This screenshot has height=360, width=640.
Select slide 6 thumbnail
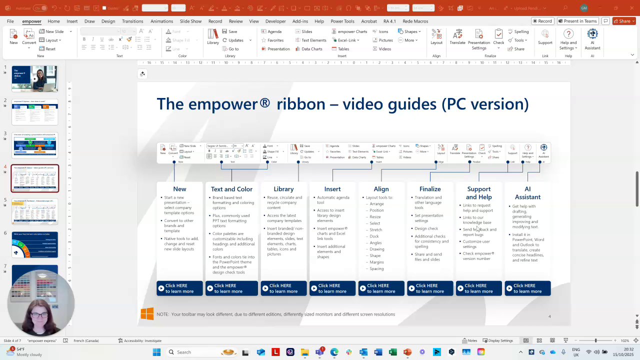(35, 245)
